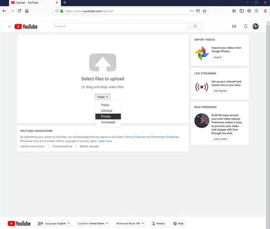Open a new browser tab with plus
The width and height of the screenshot is (270, 229).
pos(65,2)
